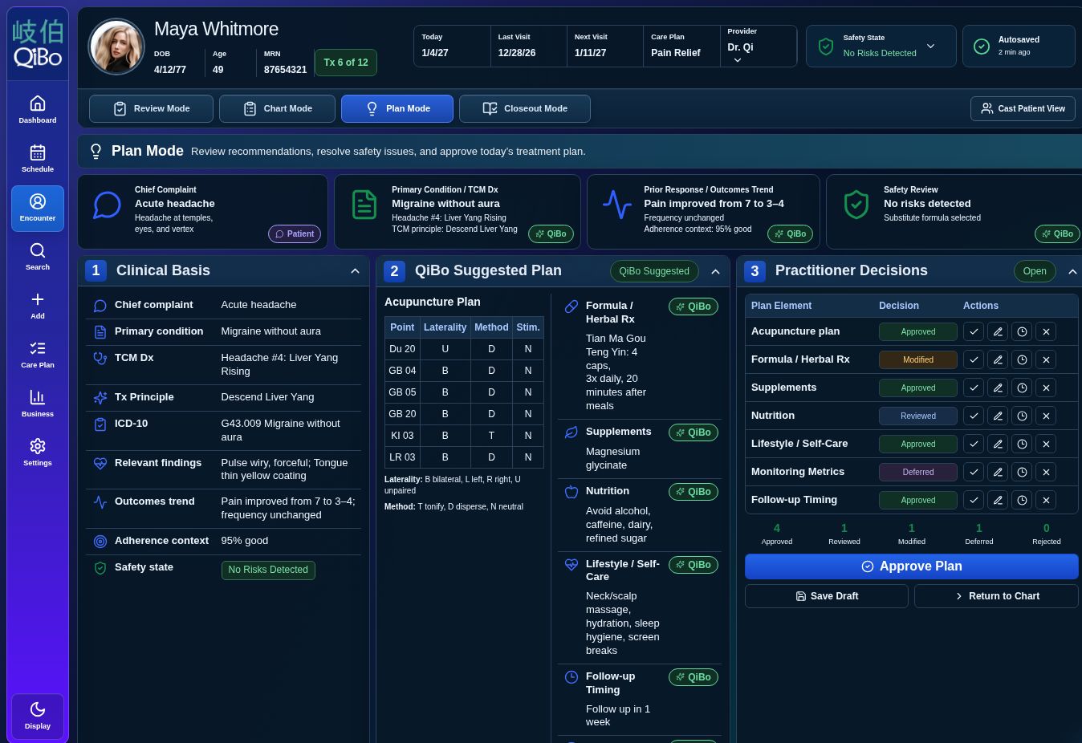Defer the Lifestyle / Self-Care row

[x=1022, y=444]
